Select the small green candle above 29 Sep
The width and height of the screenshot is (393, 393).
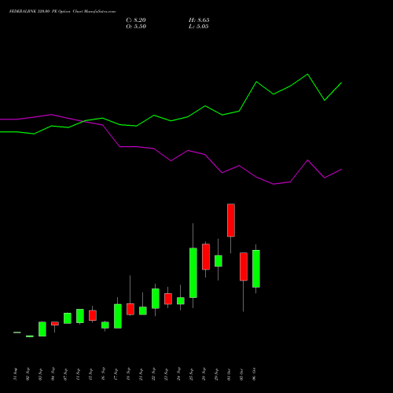pyautogui.click(x=219, y=261)
